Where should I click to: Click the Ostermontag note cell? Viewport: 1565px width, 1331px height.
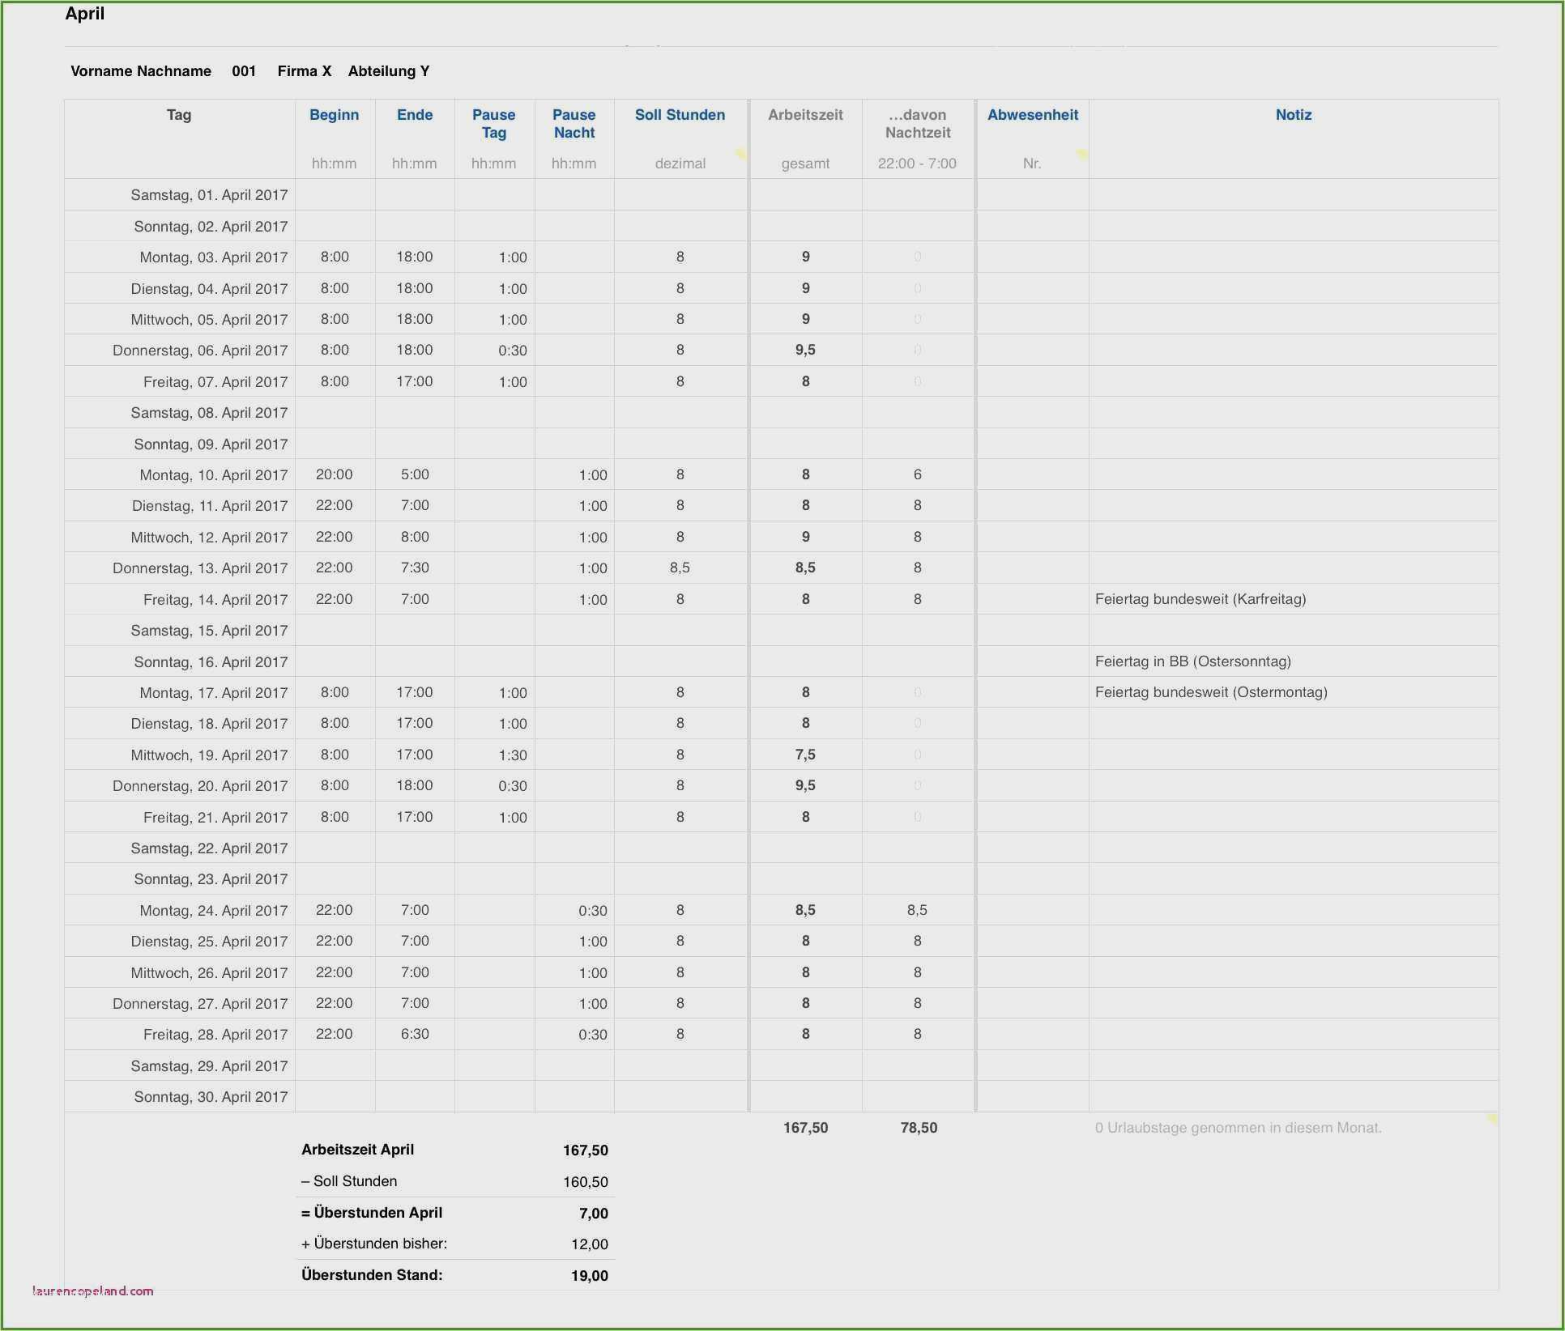pos(1211,692)
